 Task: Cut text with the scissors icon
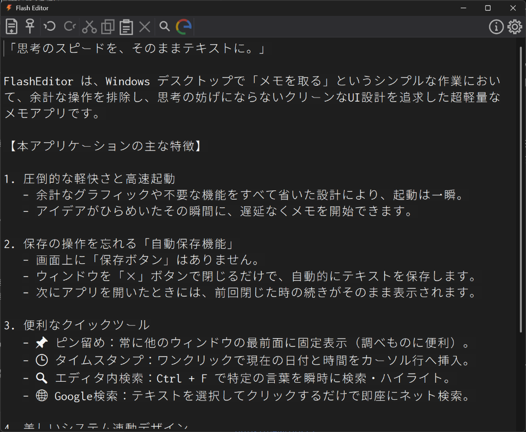(x=89, y=27)
